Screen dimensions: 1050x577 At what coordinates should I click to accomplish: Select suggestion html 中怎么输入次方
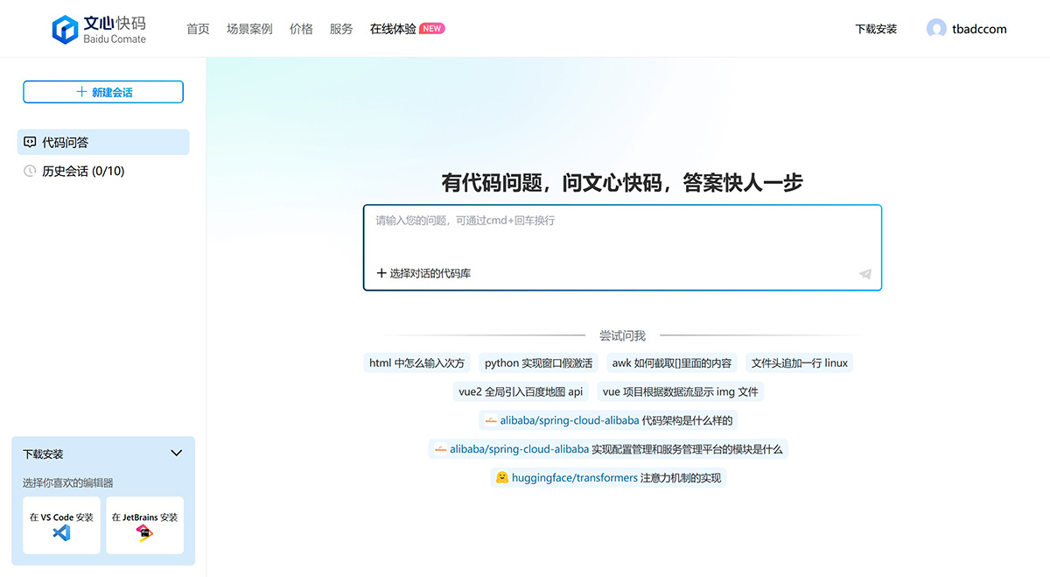417,362
